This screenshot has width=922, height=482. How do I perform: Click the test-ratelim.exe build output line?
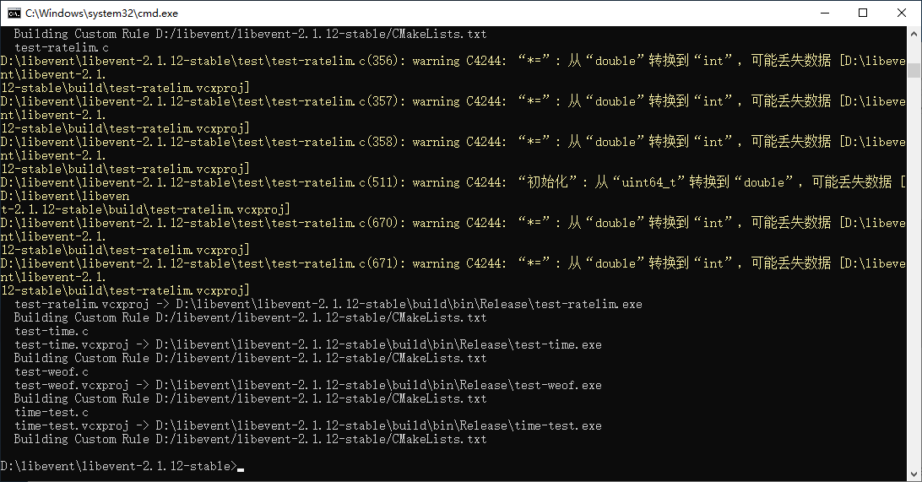328,304
